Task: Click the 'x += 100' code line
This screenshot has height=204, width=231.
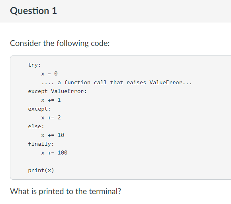Action: (54, 153)
